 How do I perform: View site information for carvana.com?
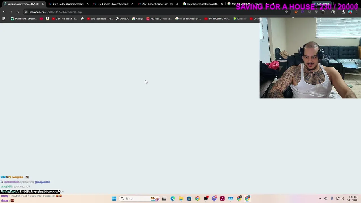pos(26,12)
